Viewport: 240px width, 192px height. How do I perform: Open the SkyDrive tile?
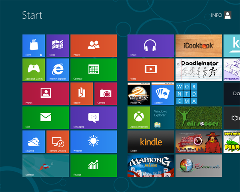34,142
